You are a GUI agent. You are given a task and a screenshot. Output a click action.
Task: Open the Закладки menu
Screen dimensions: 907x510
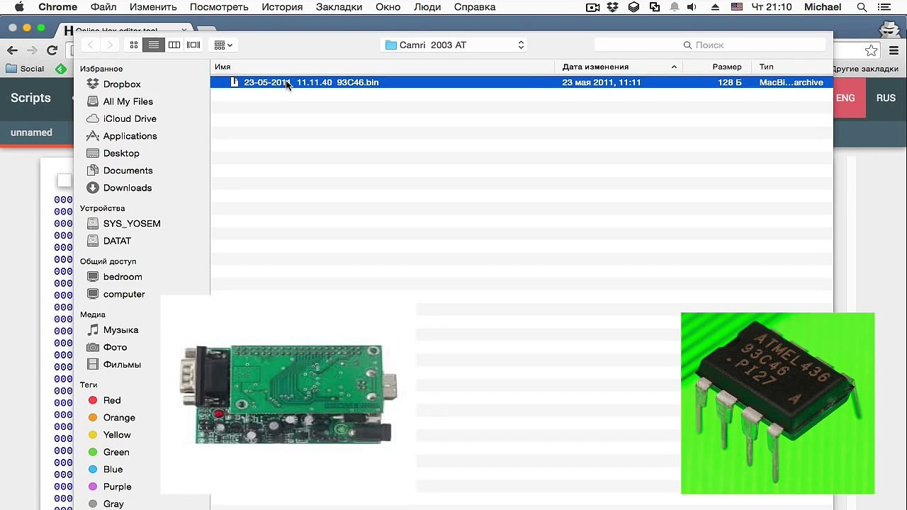click(339, 7)
